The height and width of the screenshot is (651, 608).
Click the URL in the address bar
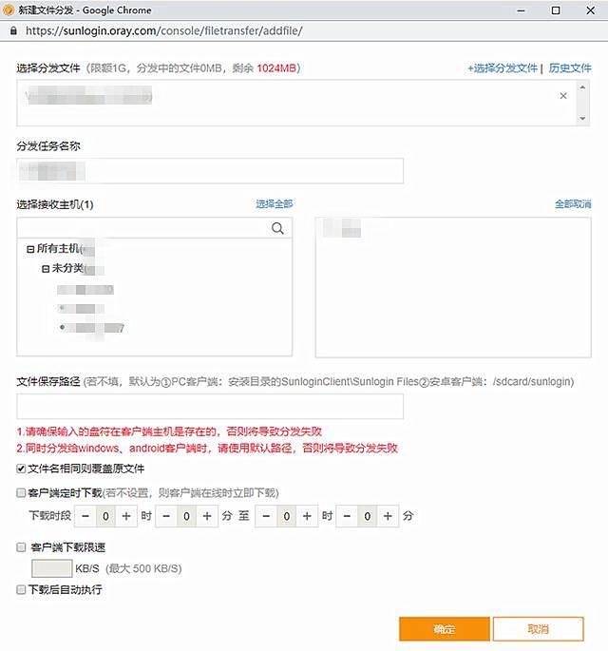[164, 30]
